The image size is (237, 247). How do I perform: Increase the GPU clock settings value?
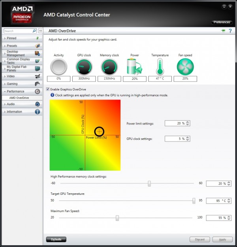tap(187, 138)
